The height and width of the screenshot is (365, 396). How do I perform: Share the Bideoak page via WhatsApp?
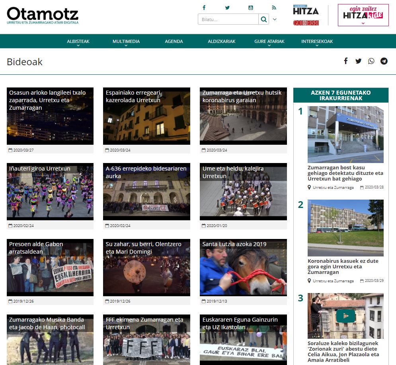point(371,61)
